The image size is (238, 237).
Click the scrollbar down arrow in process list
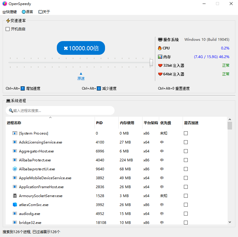(x=229, y=222)
